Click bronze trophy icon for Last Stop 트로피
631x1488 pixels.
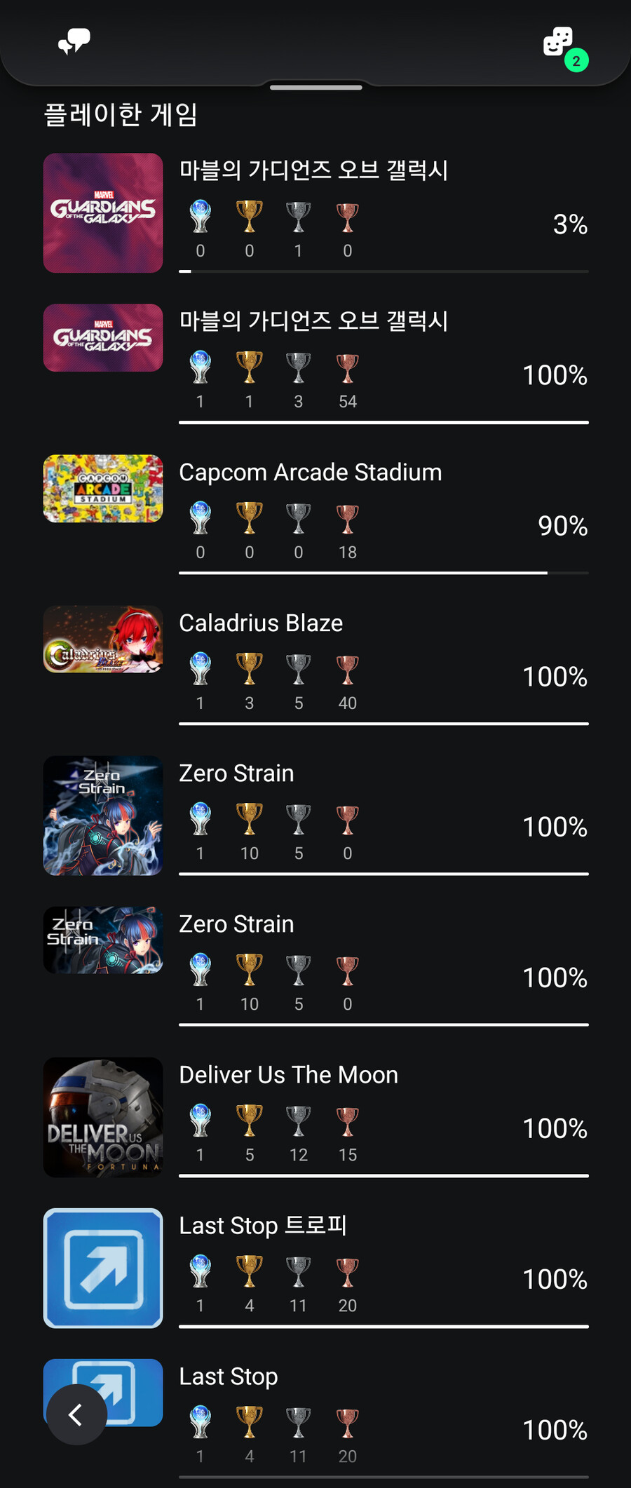point(348,1271)
